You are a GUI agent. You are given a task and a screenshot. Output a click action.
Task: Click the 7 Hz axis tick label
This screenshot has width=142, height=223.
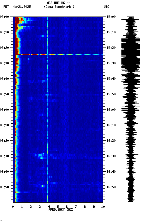tap(76, 207)
